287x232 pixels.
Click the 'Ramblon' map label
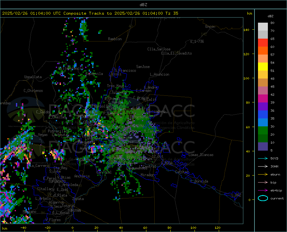[115, 39]
